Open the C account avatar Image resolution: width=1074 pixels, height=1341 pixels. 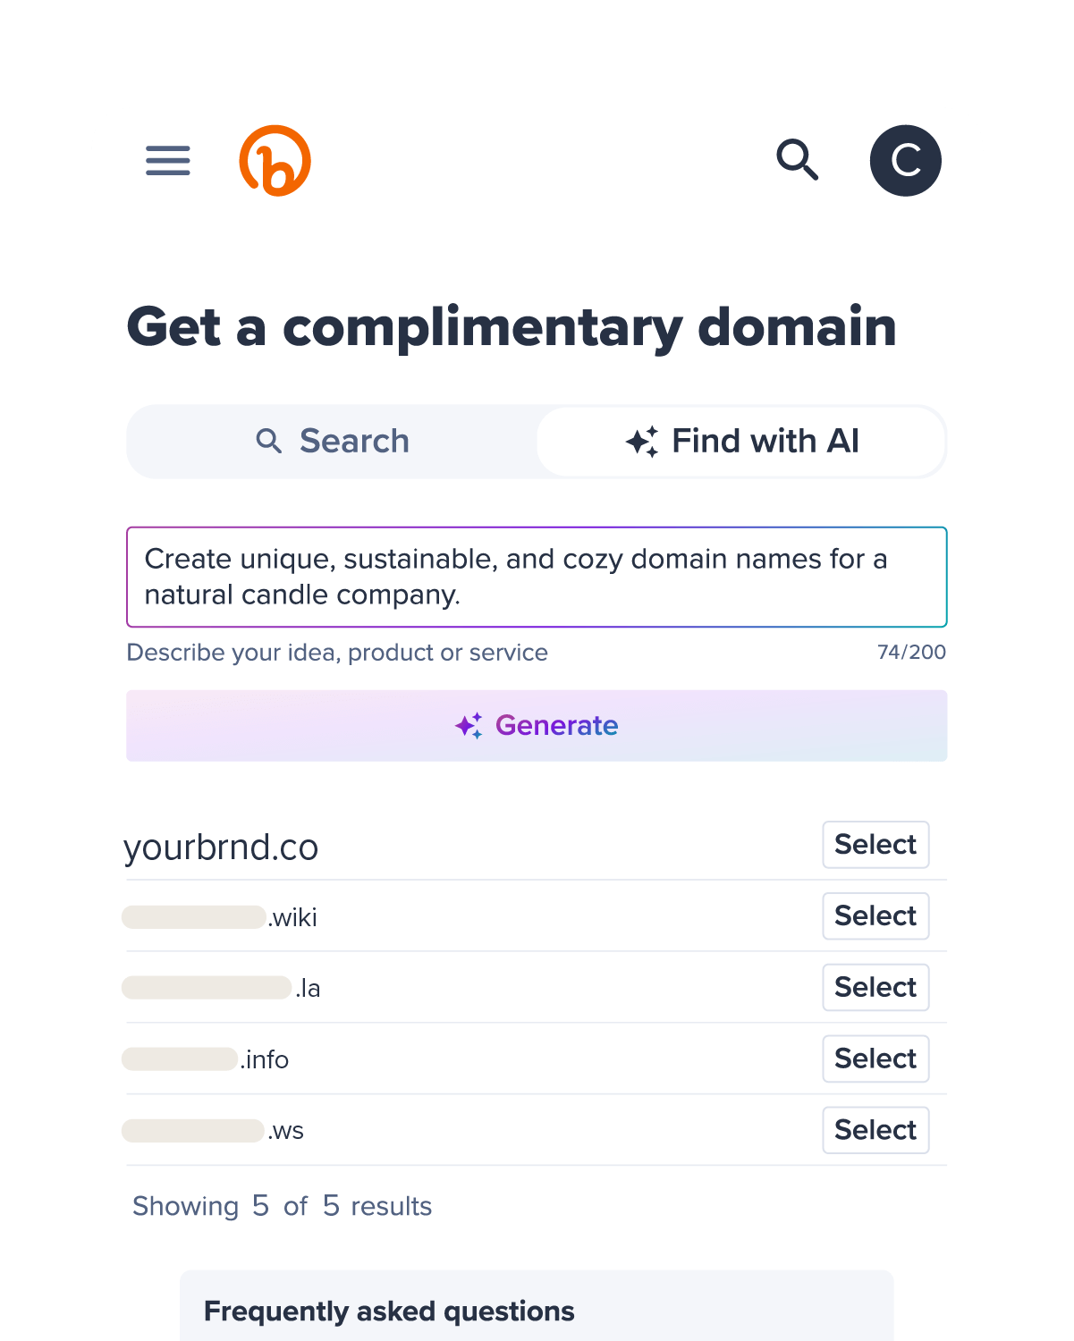[x=906, y=161]
